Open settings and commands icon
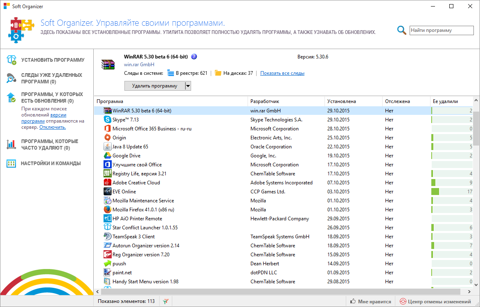Viewport: 480px width, 307px height. [x=11, y=164]
